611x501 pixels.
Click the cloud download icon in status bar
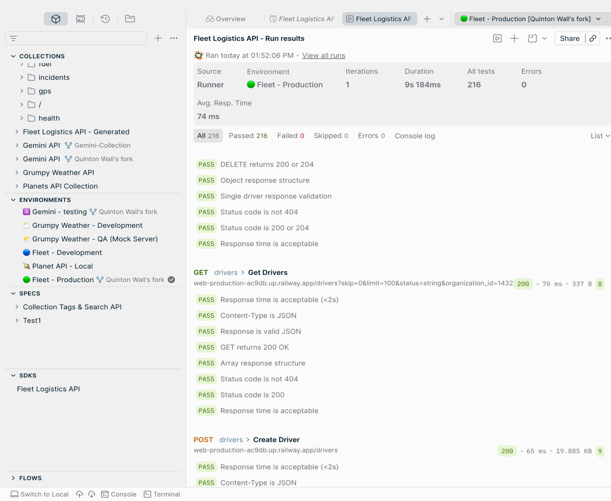click(92, 494)
